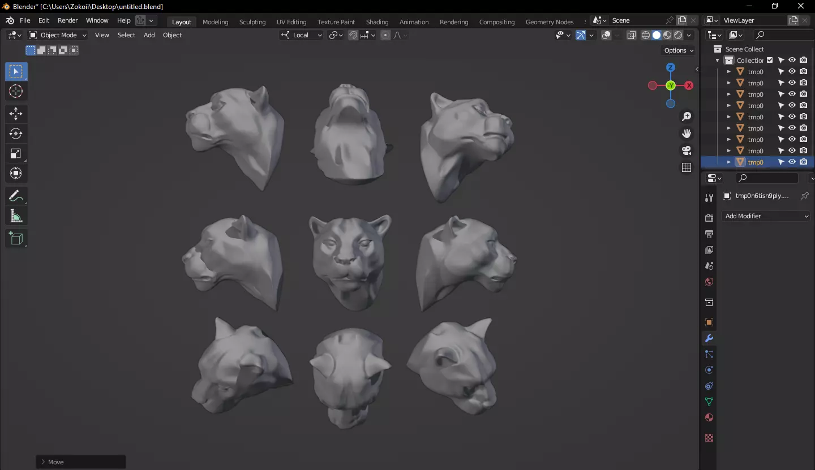Viewport: 815px width, 470px height.
Task: Open the Add Modifier dropdown
Action: (766, 216)
